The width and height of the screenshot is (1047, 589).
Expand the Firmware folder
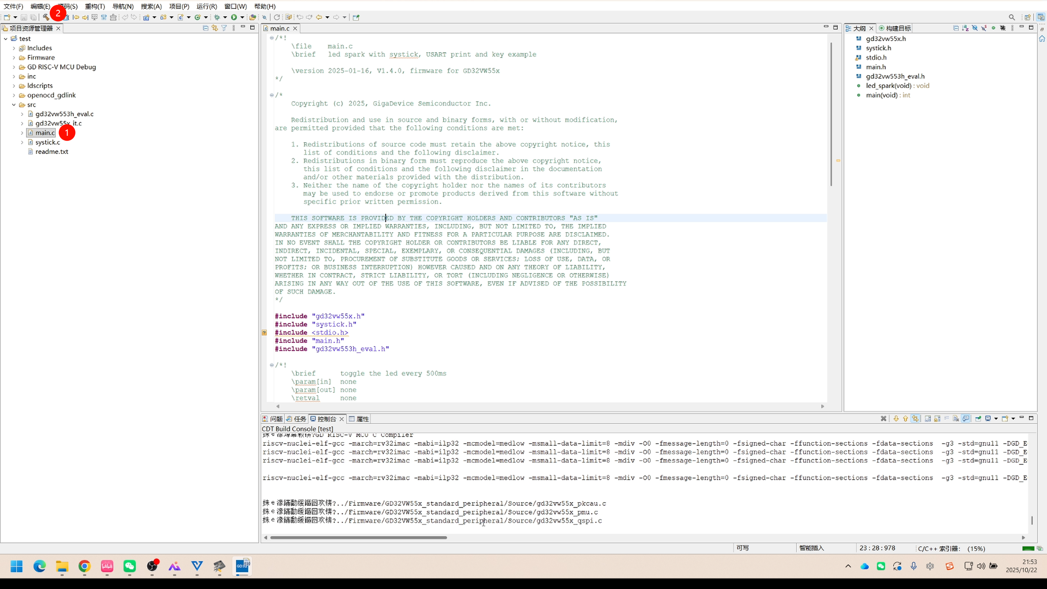pos(14,58)
